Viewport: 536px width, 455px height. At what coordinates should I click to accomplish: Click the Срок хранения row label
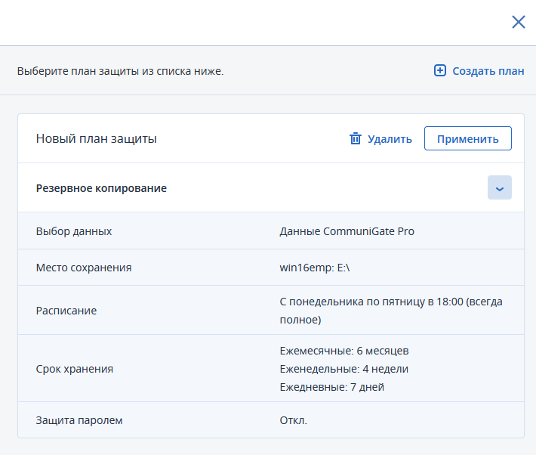(75, 369)
